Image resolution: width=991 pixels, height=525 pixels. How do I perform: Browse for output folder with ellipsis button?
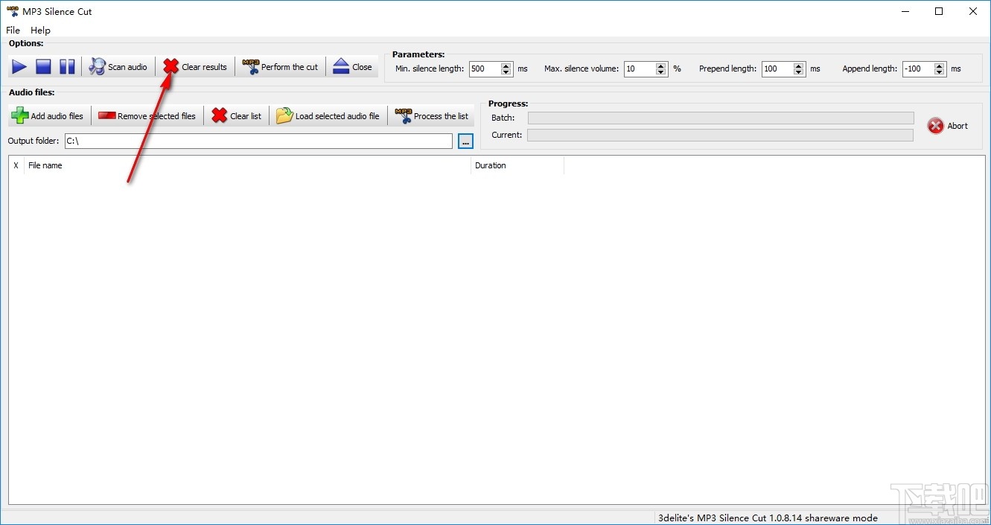[x=465, y=141]
